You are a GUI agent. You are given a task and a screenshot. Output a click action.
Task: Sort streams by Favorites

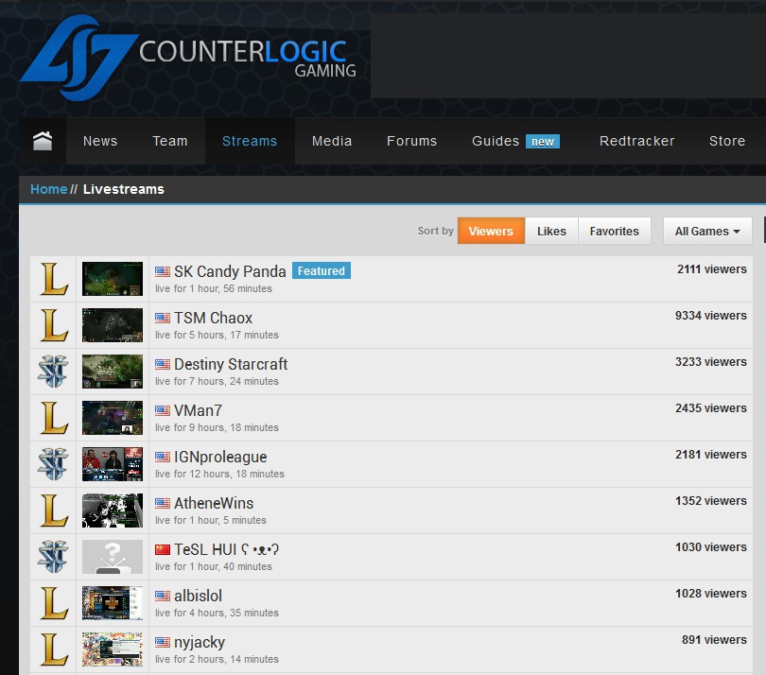tap(614, 231)
